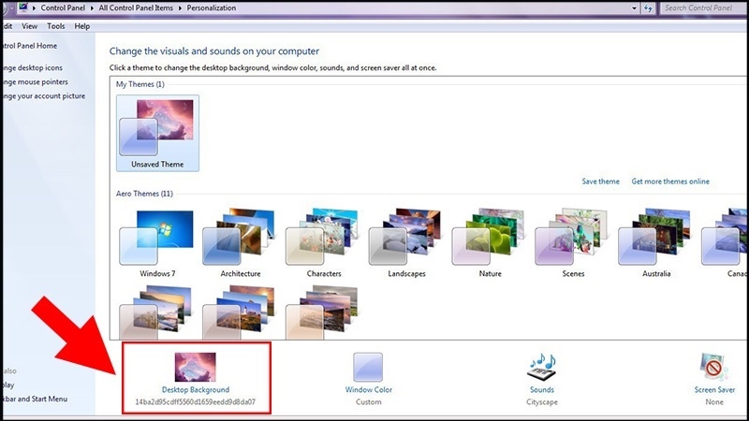Select the Windows 7 Aero theme
Screen dimensions: 749x421
(x=156, y=236)
